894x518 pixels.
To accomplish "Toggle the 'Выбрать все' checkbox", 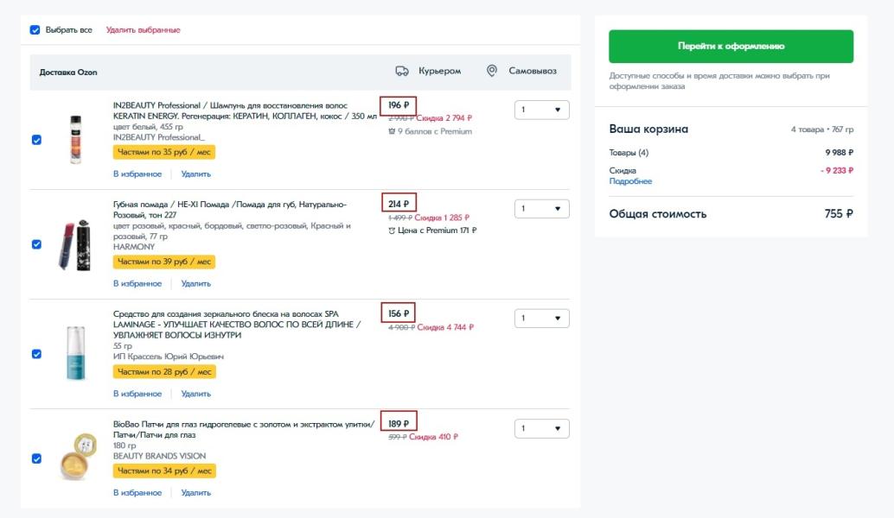I will pyautogui.click(x=35, y=30).
